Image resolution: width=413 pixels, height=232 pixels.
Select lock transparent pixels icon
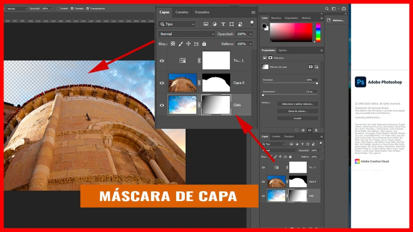[173, 44]
